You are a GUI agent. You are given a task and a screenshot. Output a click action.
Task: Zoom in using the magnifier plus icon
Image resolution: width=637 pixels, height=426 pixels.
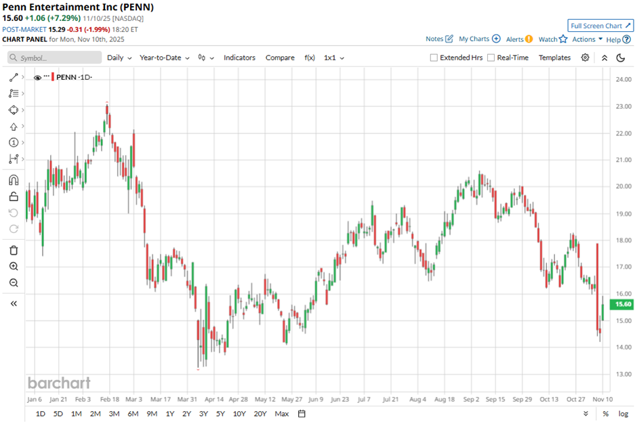pyautogui.click(x=14, y=266)
